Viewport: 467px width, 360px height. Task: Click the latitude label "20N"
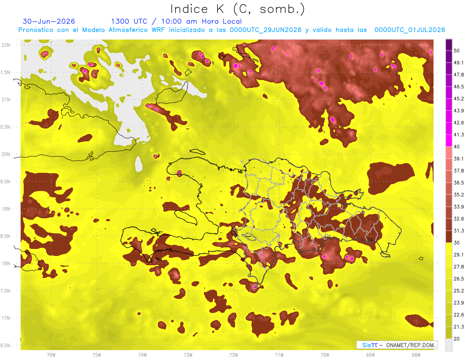(x=6, y=154)
